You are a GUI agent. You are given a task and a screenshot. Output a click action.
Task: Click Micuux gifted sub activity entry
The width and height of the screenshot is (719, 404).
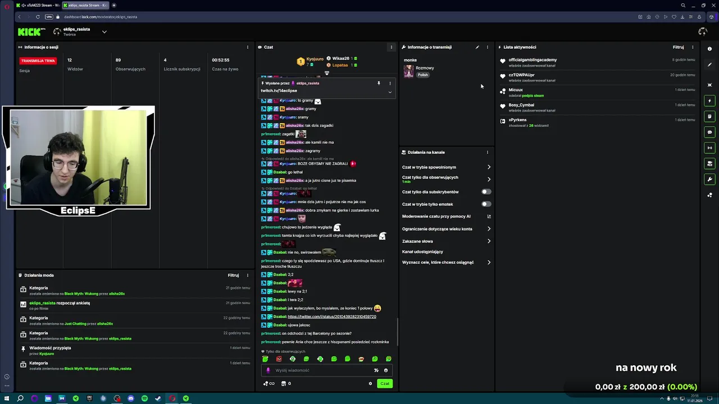[x=597, y=92]
